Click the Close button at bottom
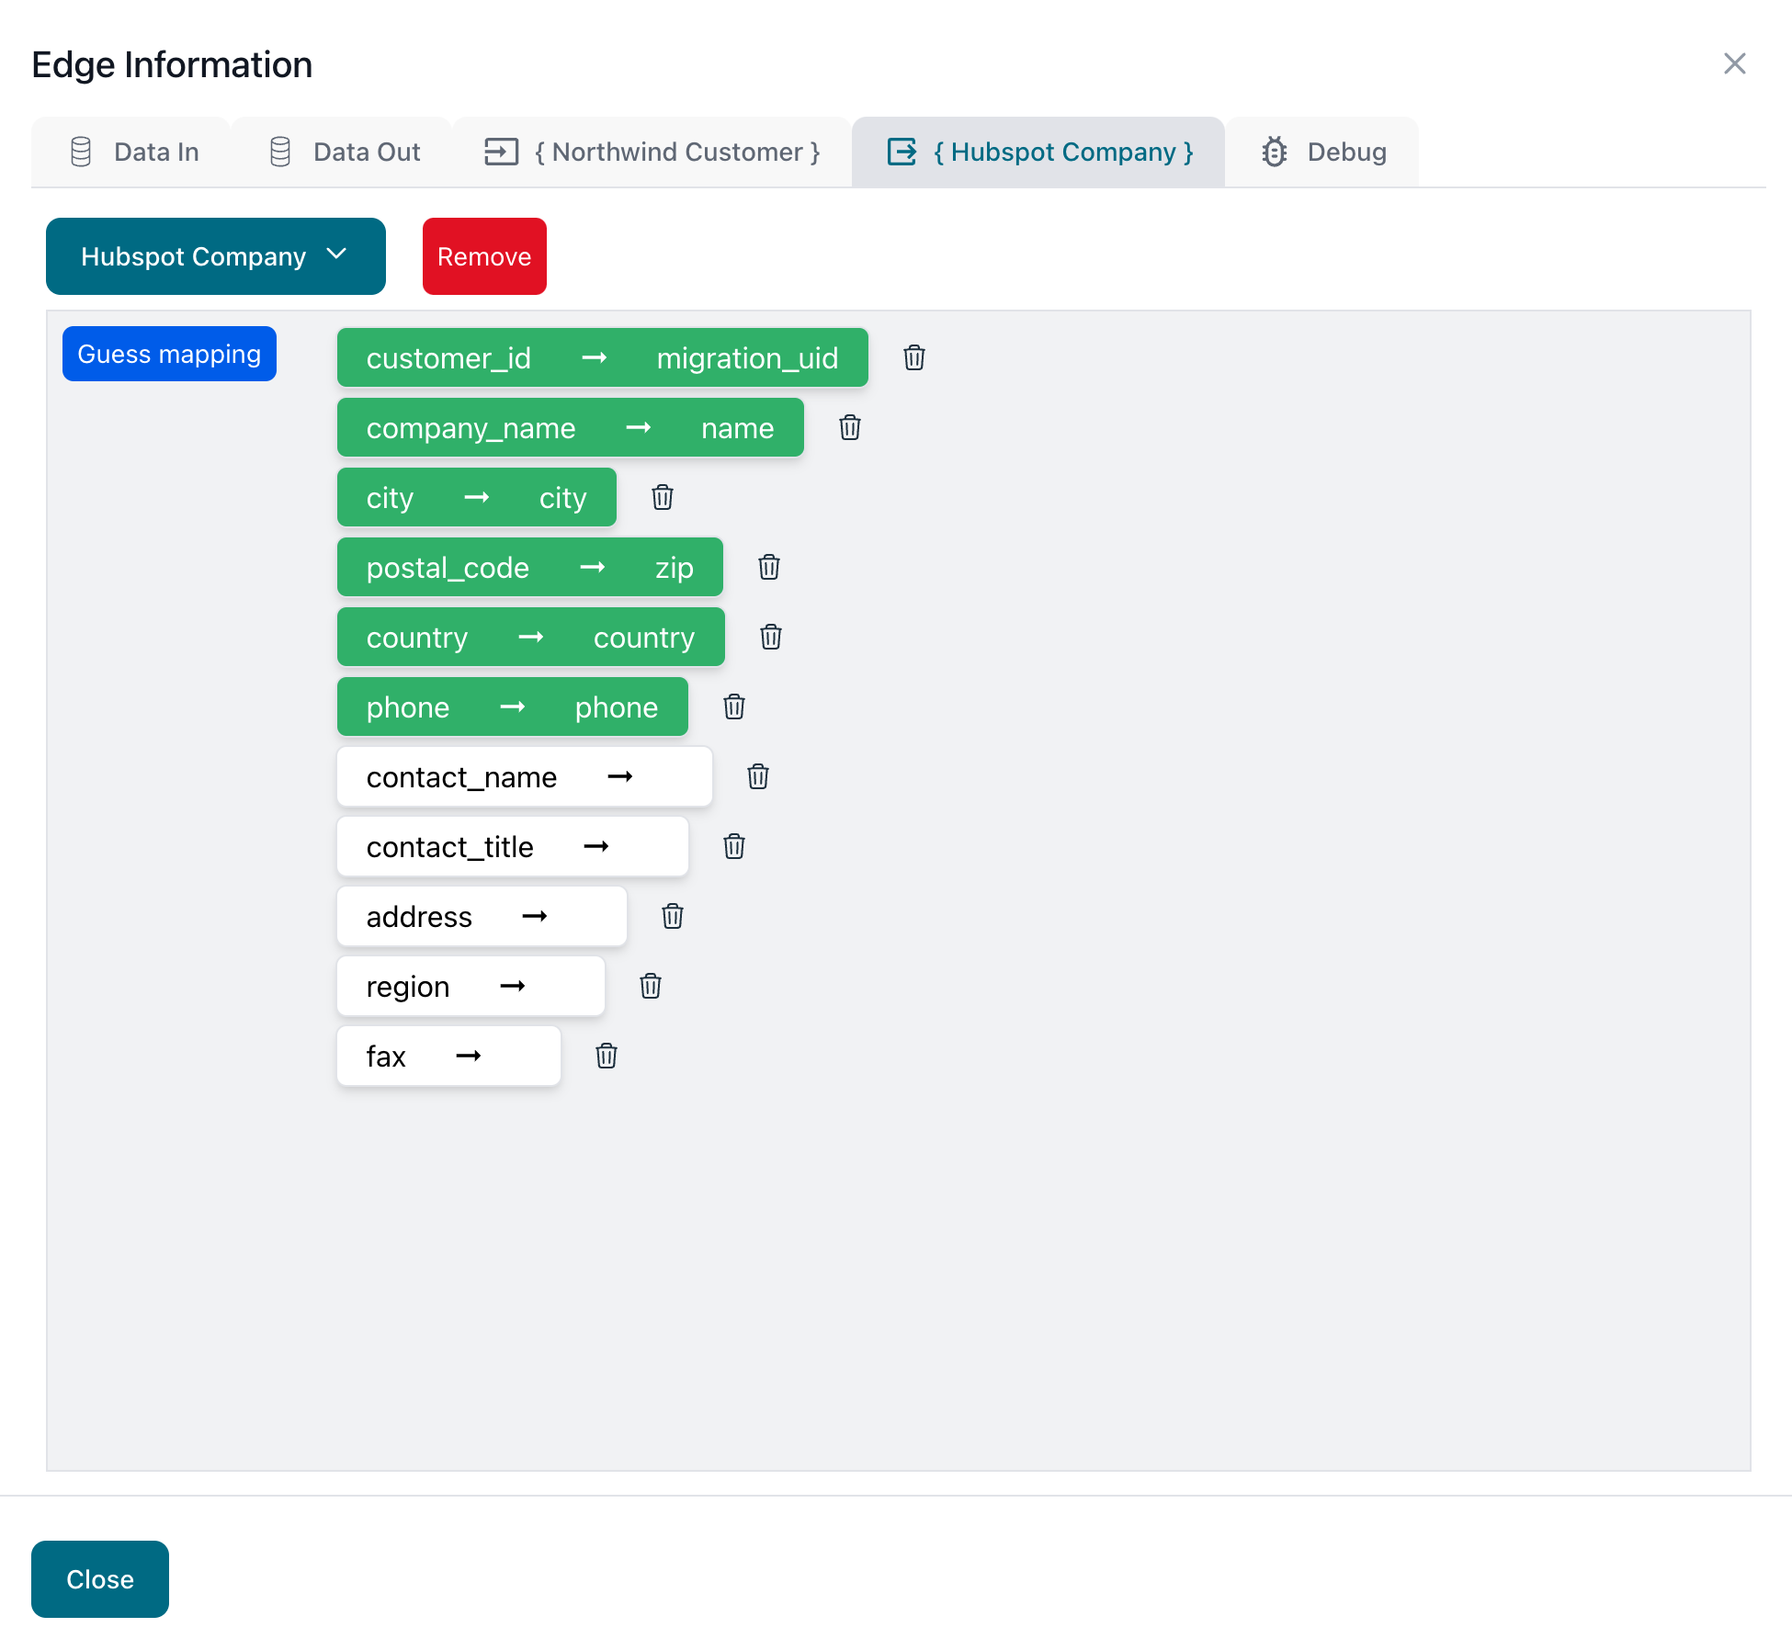The width and height of the screenshot is (1792, 1650). [100, 1579]
